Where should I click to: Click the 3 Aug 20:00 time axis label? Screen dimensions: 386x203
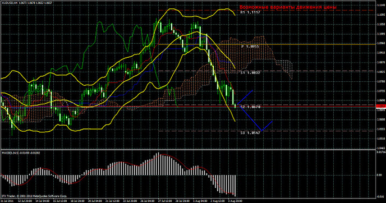(x=235, y=201)
